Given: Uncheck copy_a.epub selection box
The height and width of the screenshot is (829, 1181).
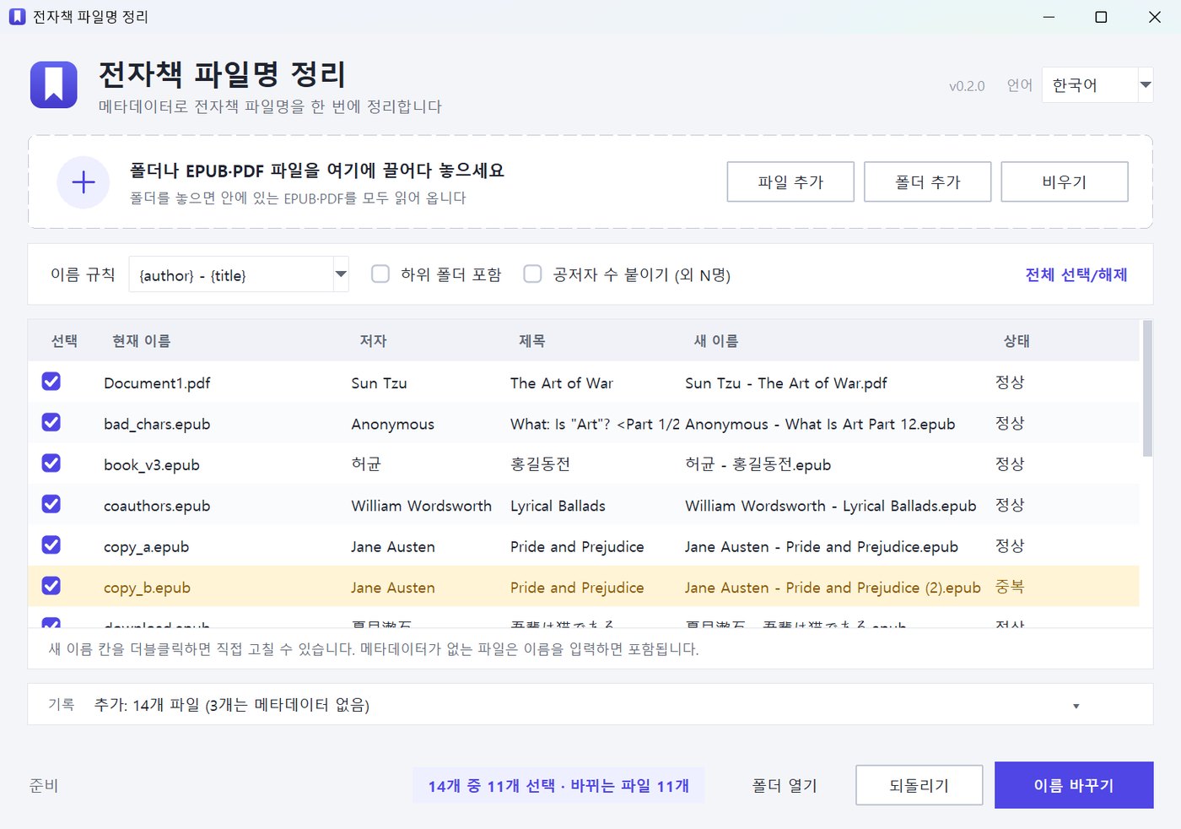Looking at the screenshot, I should pos(51,545).
